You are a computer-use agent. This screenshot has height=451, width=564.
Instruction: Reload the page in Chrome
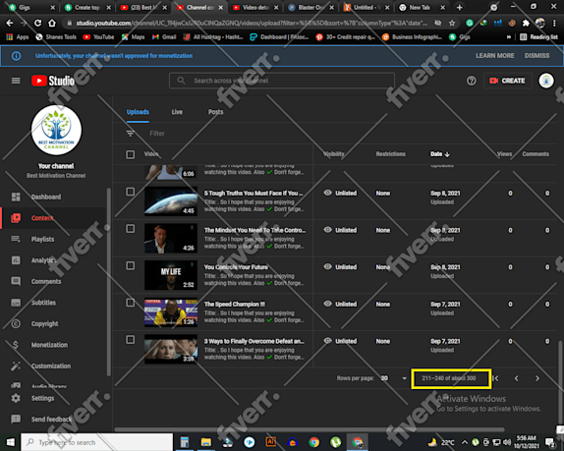click(37, 23)
